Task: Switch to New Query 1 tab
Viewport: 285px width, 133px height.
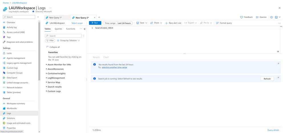Action: (x=57, y=18)
